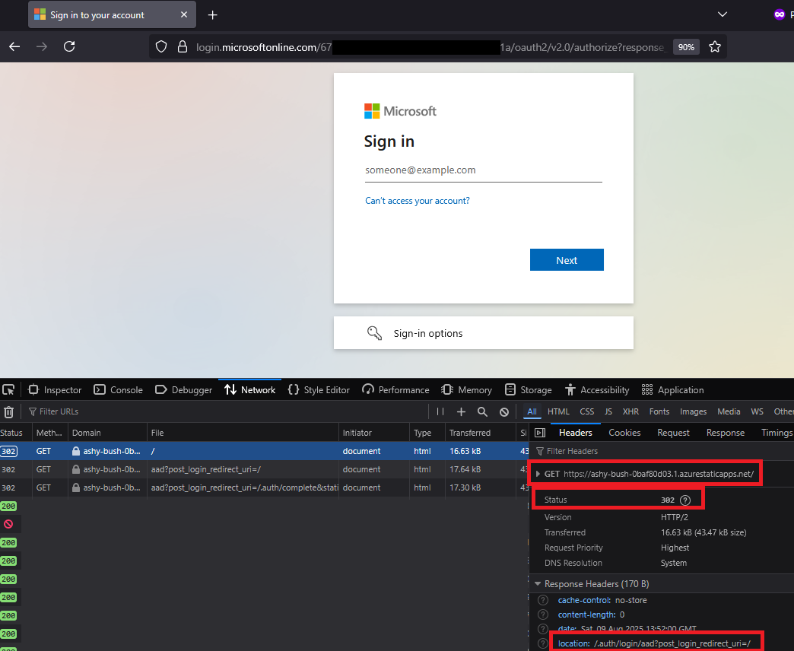Open the Application panel
This screenshot has width=794, height=651.
click(x=672, y=390)
